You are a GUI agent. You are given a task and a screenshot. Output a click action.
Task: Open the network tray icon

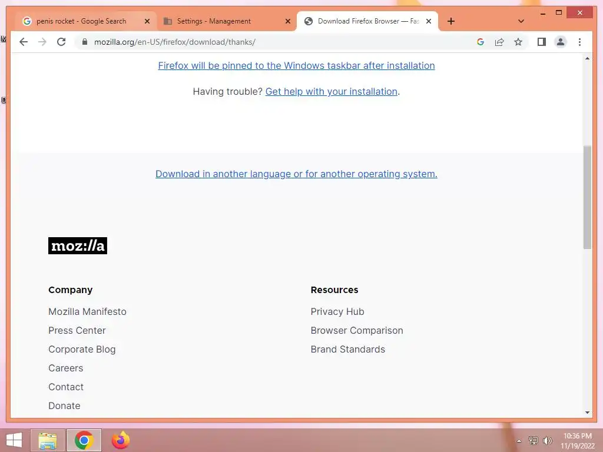[534, 440]
